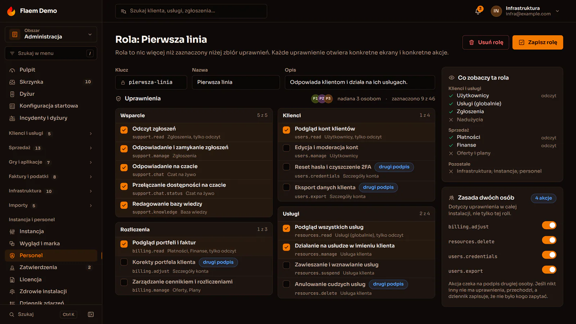Open Infrastruktura menu section

[x=51, y=191]
